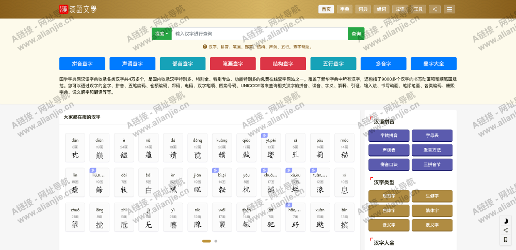Image resolution: width=516 pixels, height=250 pixels.
Task: Open the character card with pinyin bìn
Action: 345,218
